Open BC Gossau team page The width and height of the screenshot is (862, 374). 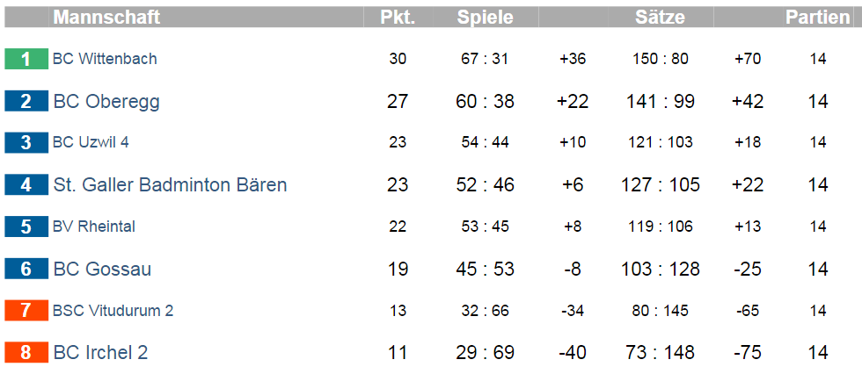click(x=102, y=270)
